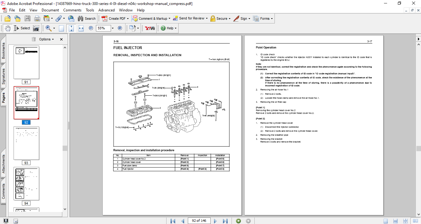Go to the Previous Page
The image size is (421, 224).
point(183,221)
